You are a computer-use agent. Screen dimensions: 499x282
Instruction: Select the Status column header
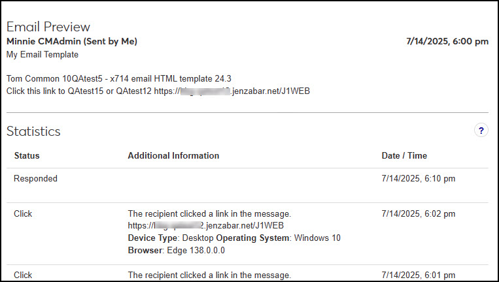pyautogui.click(x=27, y=155)
